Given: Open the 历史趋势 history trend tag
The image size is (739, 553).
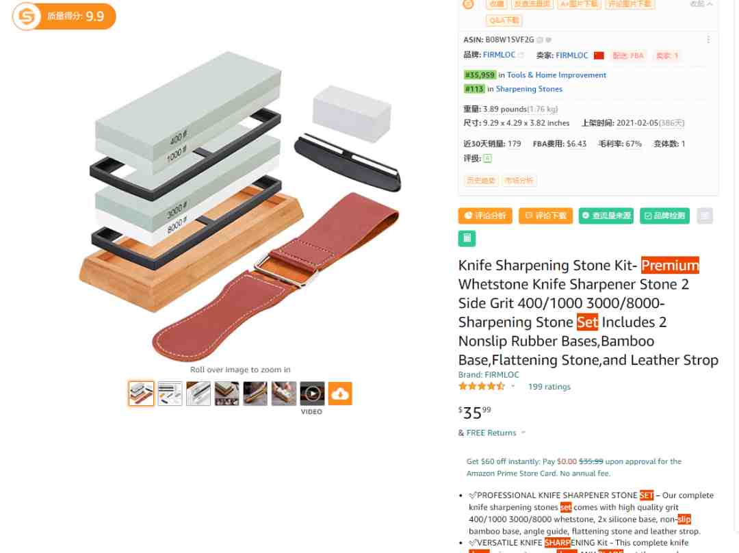Looking at the screenshot, I should [481, 181].
